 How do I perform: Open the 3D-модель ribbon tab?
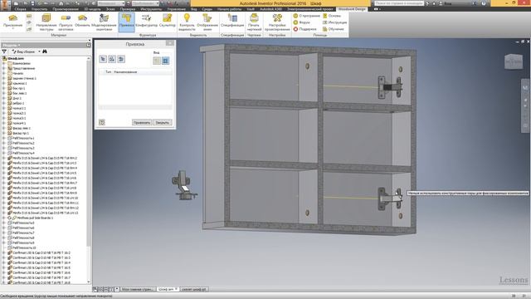pos(92,9)
